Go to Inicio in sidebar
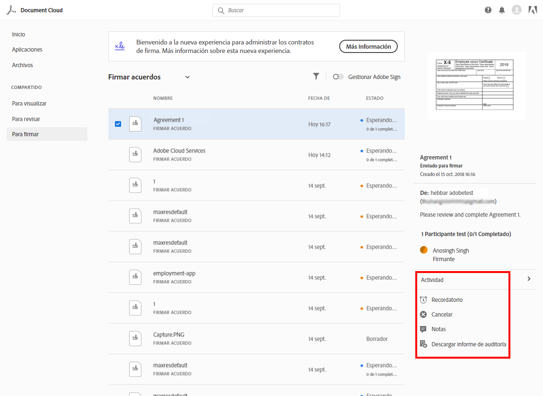The width and height of the screenshot is (543, 396). (x=18, y=34)
